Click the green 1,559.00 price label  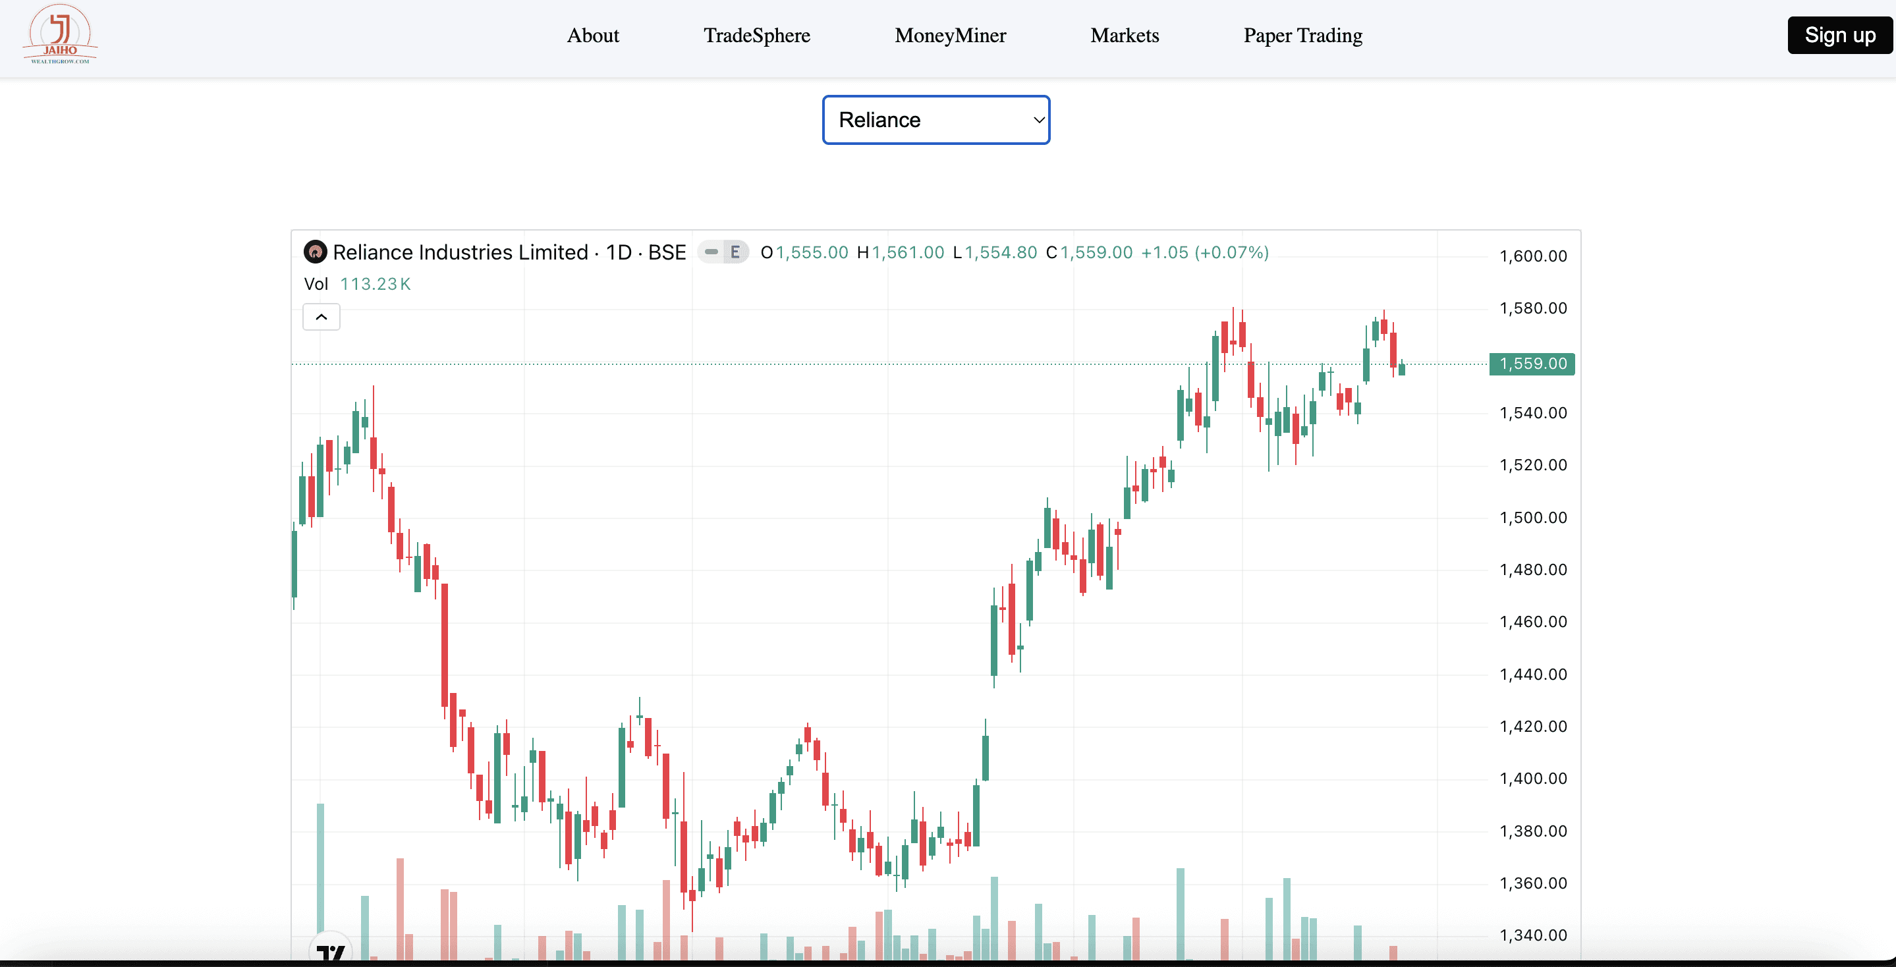coord(1532,364)
